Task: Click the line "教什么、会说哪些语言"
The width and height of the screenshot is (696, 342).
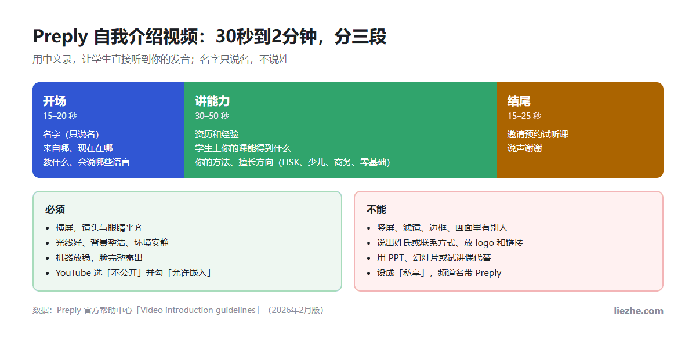Action: pyautogui.click(x=86, y=162)
